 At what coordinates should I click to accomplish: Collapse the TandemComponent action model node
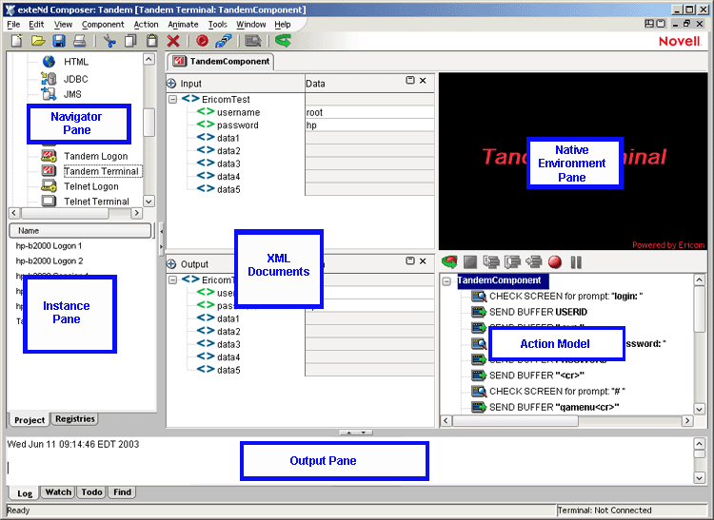(x=446, y=281)
